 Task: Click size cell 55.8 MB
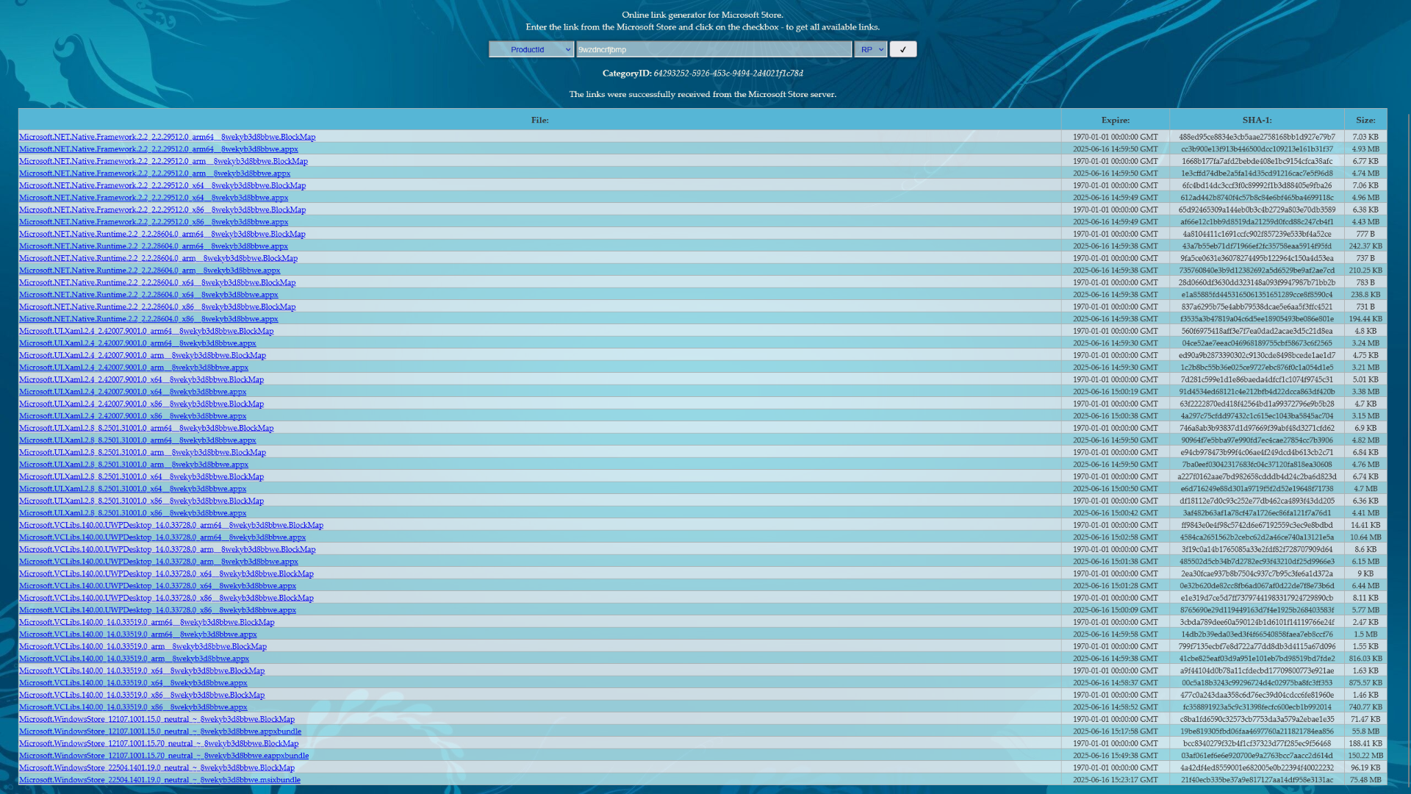point(1365,732)
